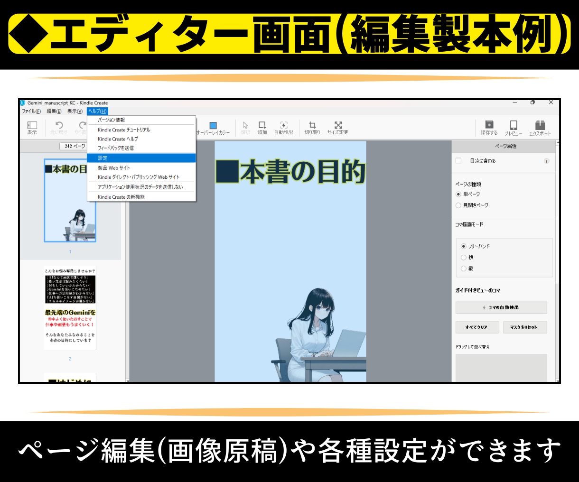Select page 2 thumbnail
The height and width of the screenshot is (482, 579).
point(70,308)
